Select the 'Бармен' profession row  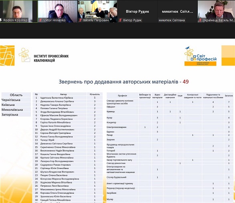coord(170,132)
